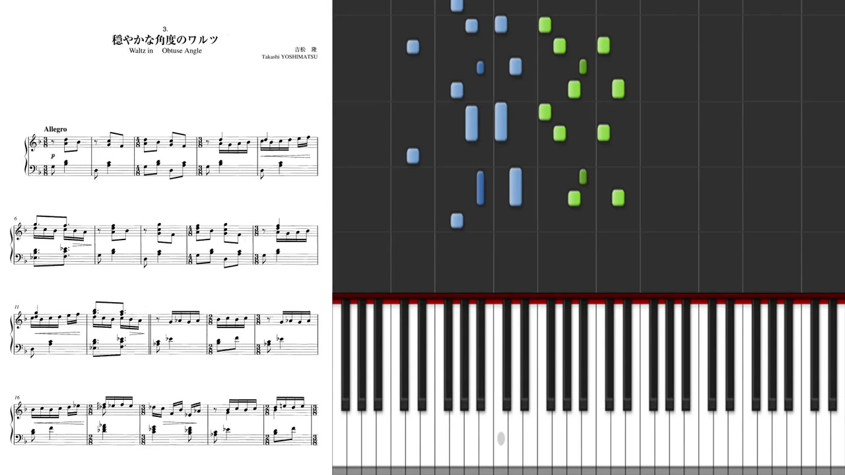Click the Allegro tempo marking
845x475 pixels.
55,129
